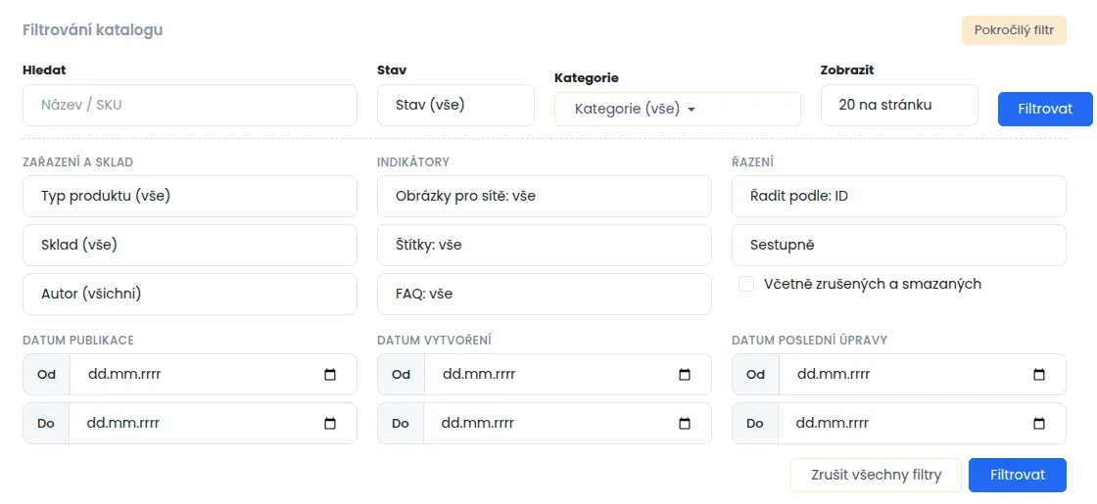This screenshot has width=1097, height=504.
Task: Click the INDIKÁTORY section heading
Action: tap(412, 162)
